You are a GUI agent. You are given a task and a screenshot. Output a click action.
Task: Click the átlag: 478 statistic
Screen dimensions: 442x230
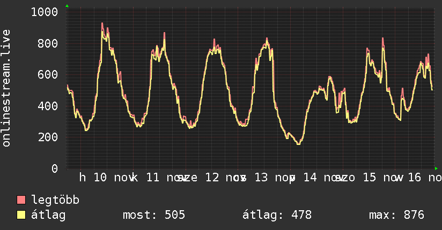277,215
